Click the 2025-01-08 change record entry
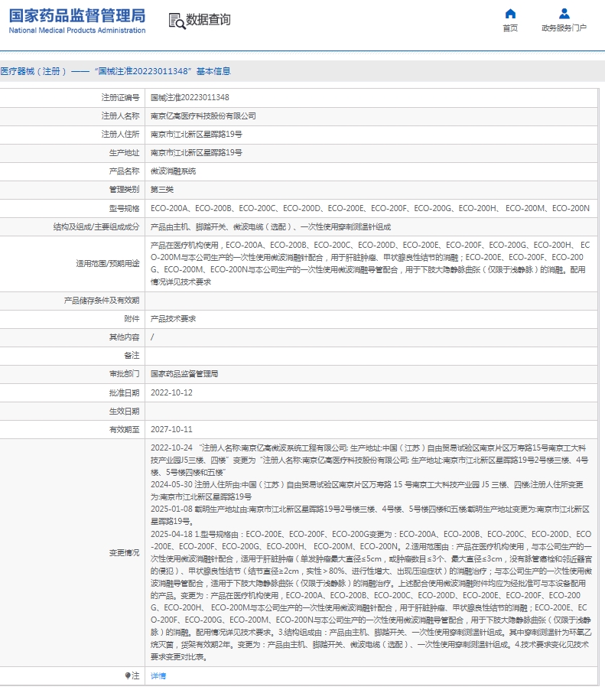 point(370,516)
